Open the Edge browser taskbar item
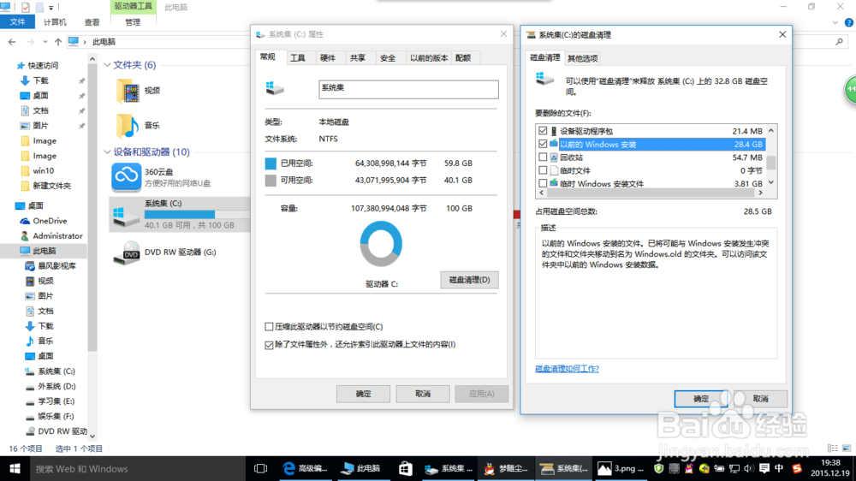 point(305,468)
